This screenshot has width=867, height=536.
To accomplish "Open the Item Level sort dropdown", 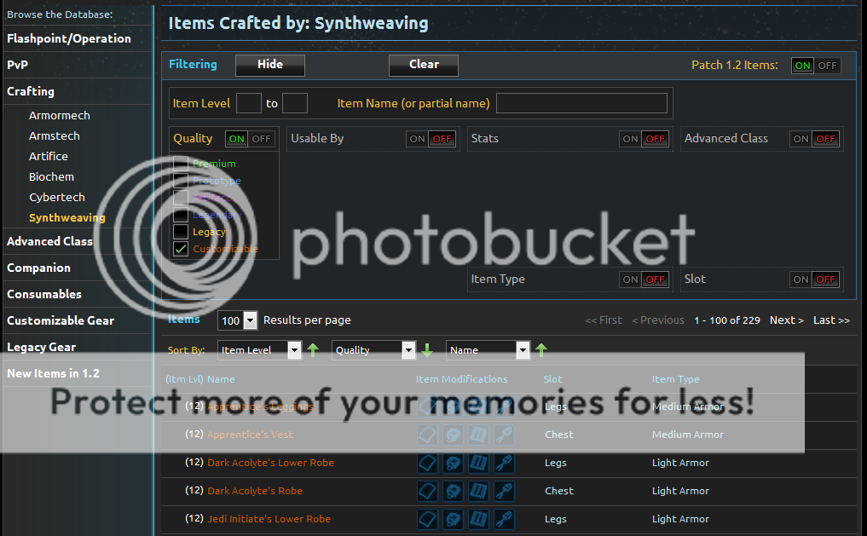I will pyautogui.click(x=259, y=349).
